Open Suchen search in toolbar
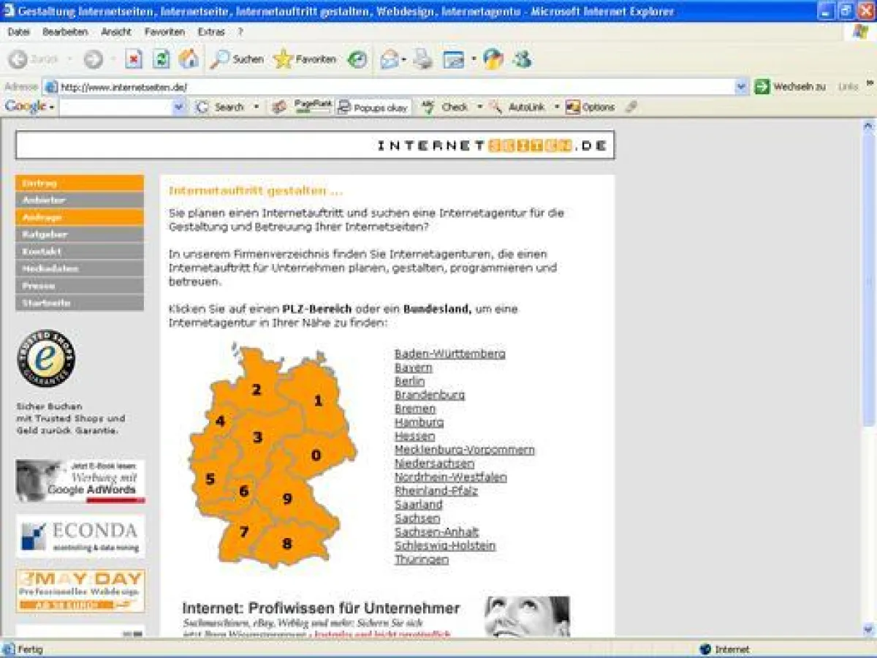This screenshot has height=658, width=877. click(237, 59)
